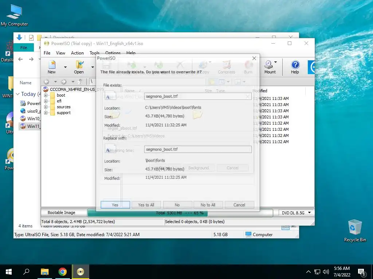Viewport: 373px width, 279px height.
Task: Click the Mount toolbar icon
Action: pos(270,67)
